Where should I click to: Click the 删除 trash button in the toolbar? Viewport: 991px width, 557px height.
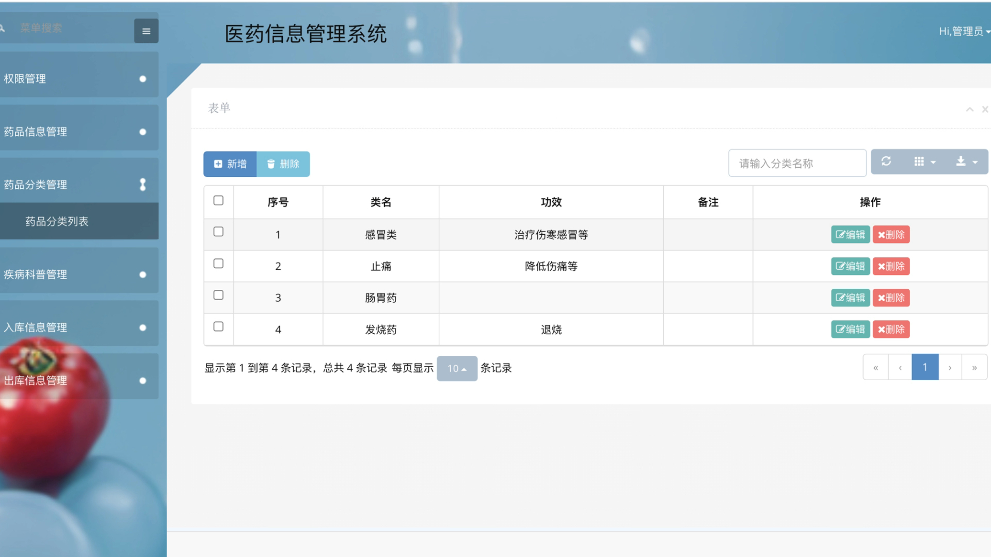pyautogui.click(x=283, y=164)
